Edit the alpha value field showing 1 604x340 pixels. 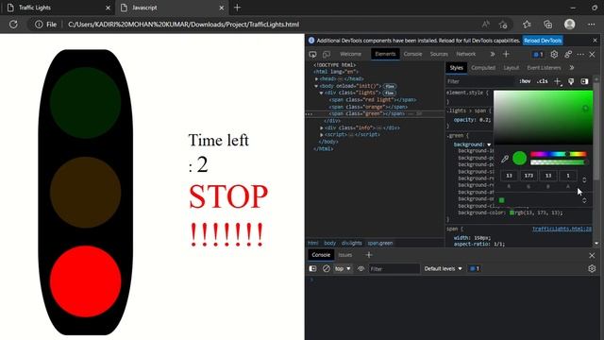(x=568, y=176)
